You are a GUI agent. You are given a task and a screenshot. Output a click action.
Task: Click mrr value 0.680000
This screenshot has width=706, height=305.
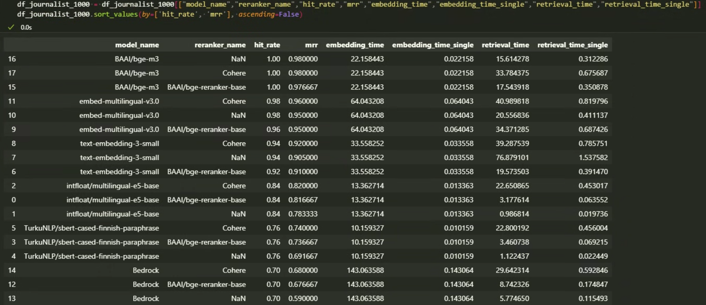[303, 270]
